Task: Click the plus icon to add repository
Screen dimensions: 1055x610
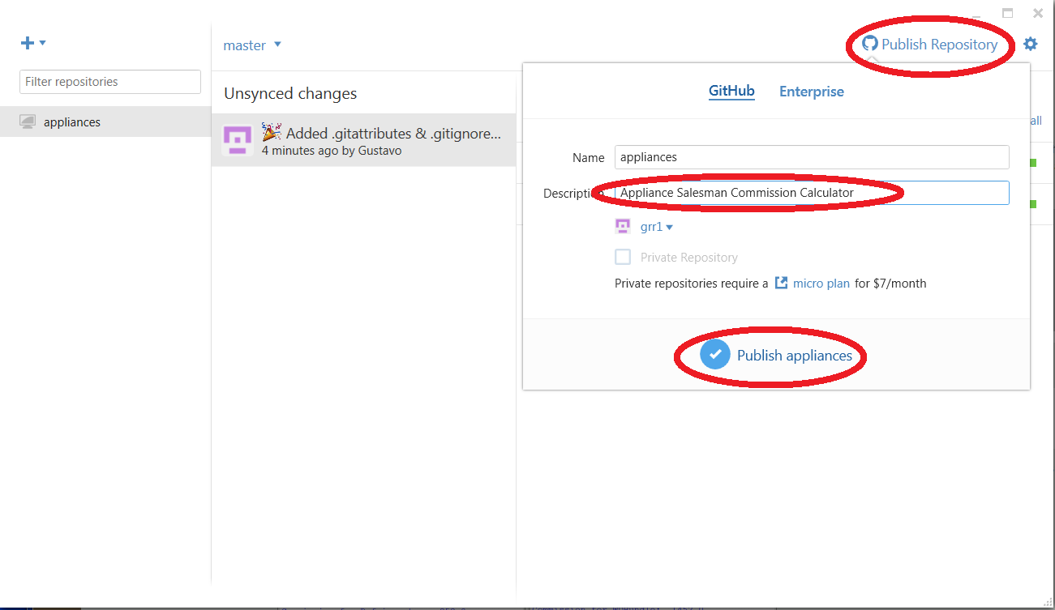Action: [28, 43]
